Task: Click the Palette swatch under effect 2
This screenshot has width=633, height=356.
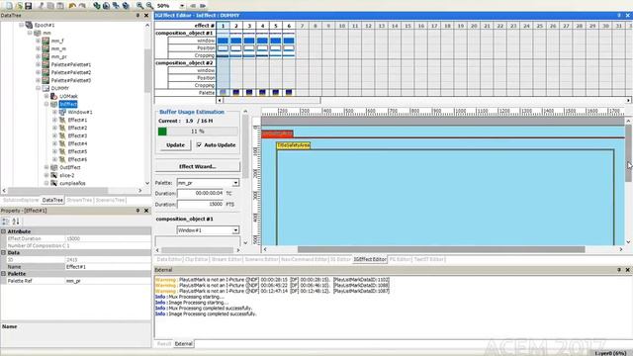Action: 235,92
